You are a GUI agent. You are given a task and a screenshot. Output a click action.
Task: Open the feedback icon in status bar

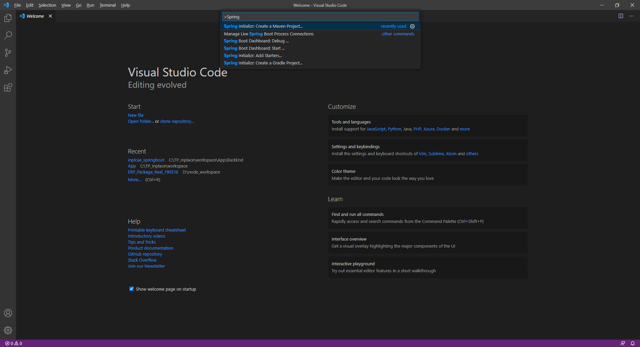pos(623,343)
